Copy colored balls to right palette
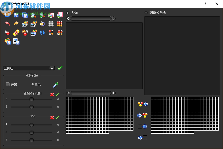 tap(142, 115)
